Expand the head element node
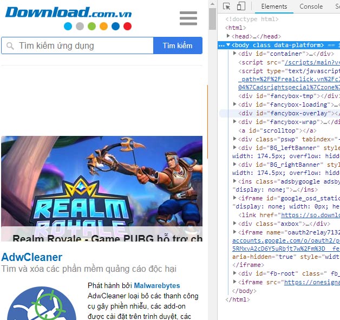This screenshot has height=320, width=340. 228,36
